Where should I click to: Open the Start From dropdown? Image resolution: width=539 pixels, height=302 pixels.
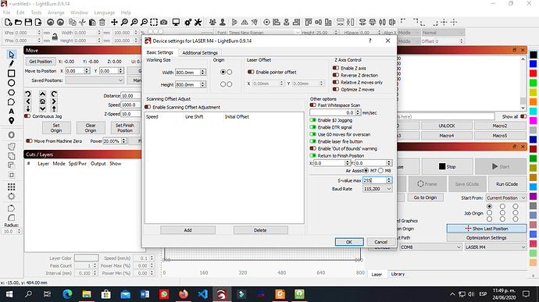(x=506, y=198)
